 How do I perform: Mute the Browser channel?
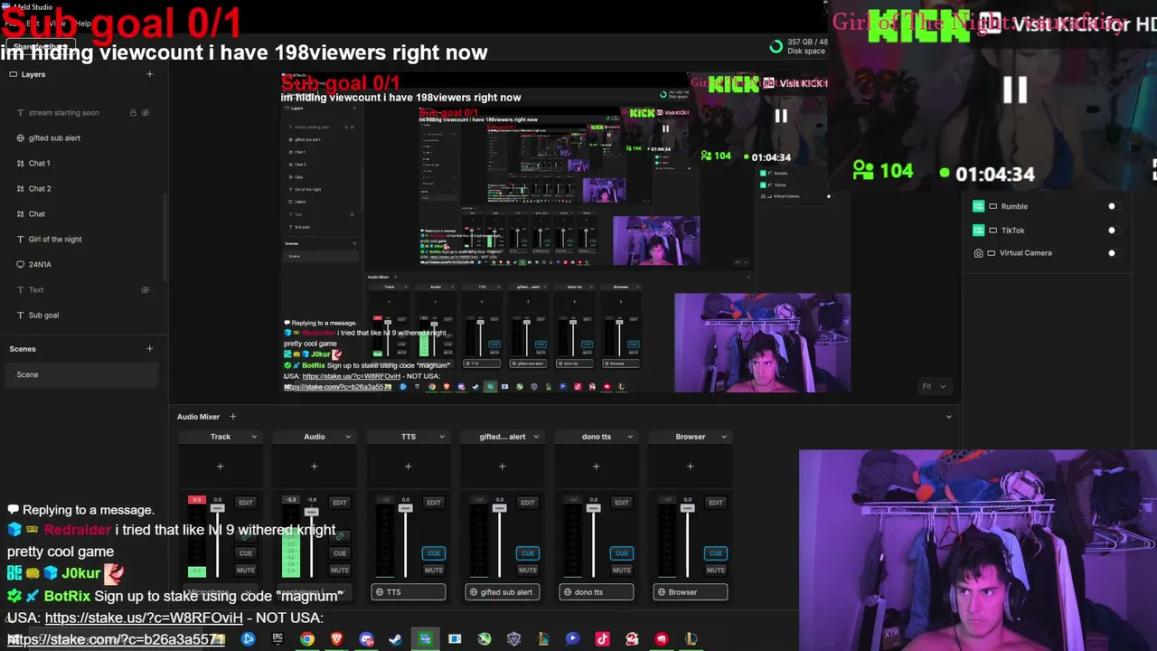coord(716,571)
